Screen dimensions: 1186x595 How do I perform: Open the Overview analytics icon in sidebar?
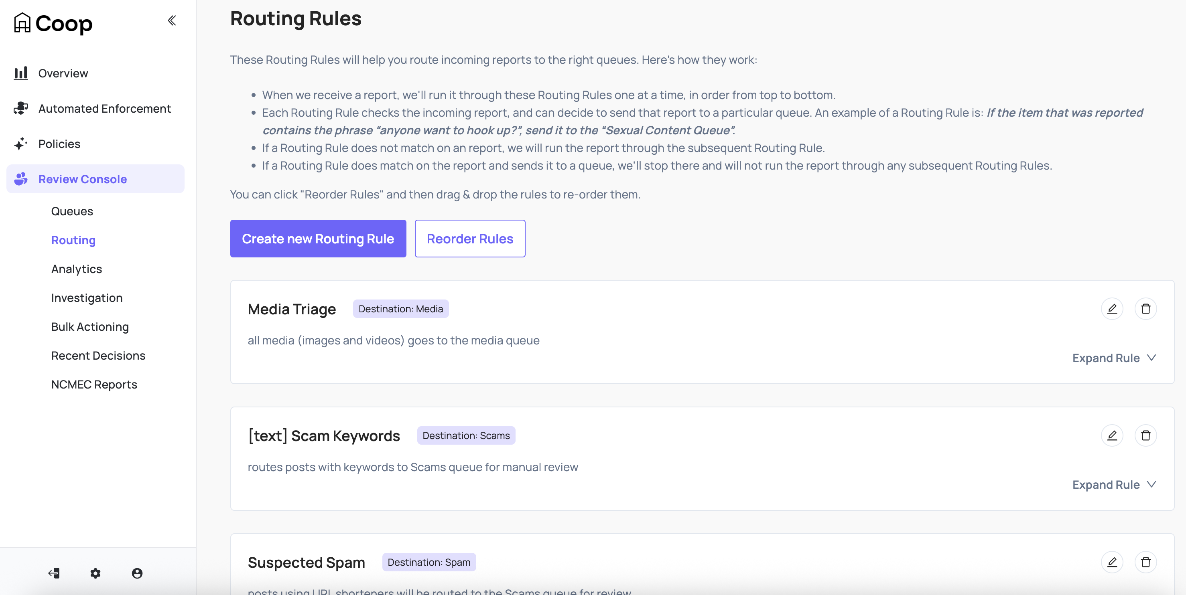click(x=21, y=73)
